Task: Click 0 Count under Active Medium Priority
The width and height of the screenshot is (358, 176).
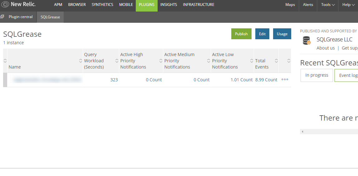Action: [202, 79]
